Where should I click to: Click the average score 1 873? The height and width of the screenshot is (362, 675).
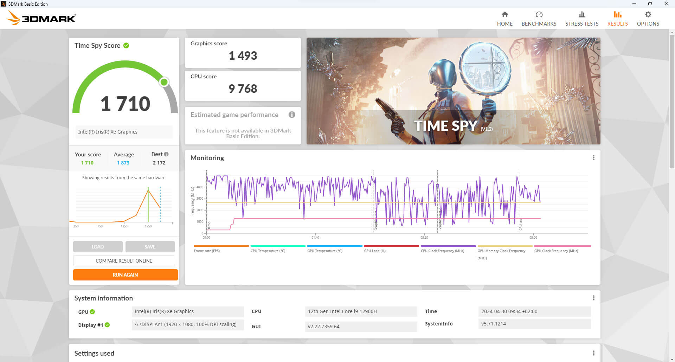click(123, 163)
